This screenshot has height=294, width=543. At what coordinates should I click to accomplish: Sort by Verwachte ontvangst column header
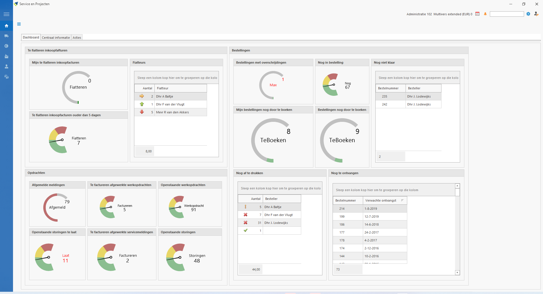tap(381, 200)
